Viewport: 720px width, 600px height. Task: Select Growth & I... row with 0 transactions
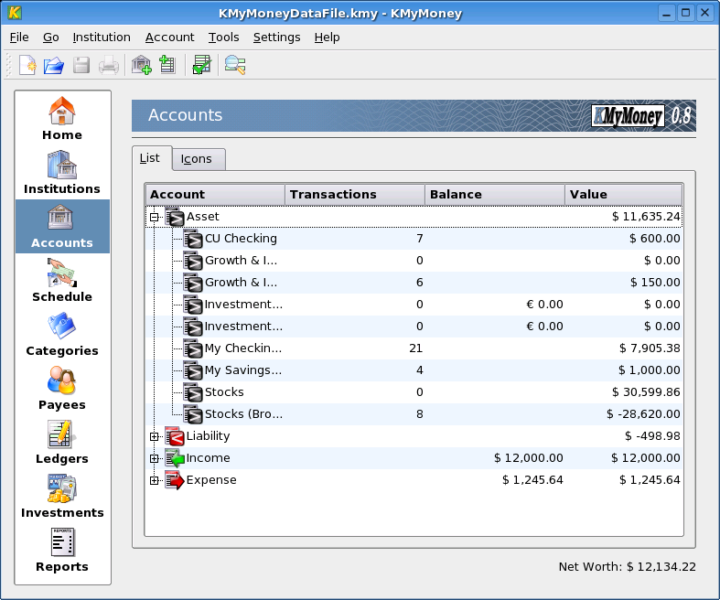pos(414,261)
